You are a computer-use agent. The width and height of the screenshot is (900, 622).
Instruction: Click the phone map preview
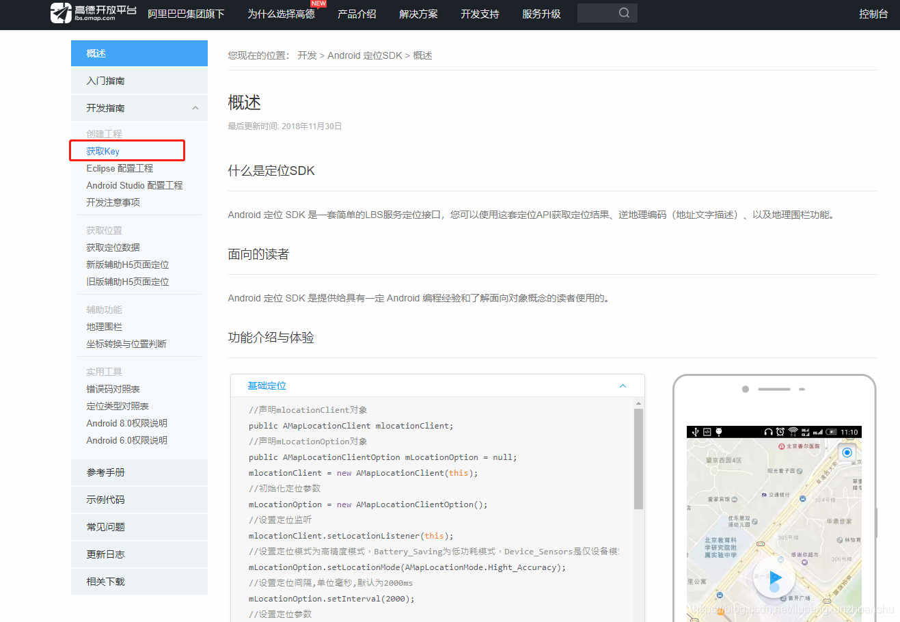(774, 530)
